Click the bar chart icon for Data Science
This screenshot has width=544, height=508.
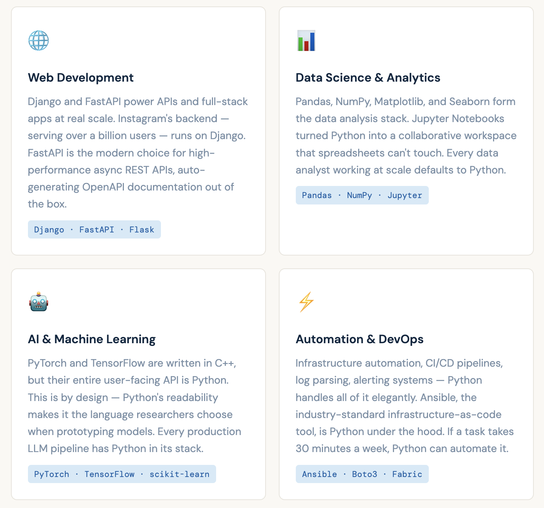pyautogui.click(x=306, y=40)
